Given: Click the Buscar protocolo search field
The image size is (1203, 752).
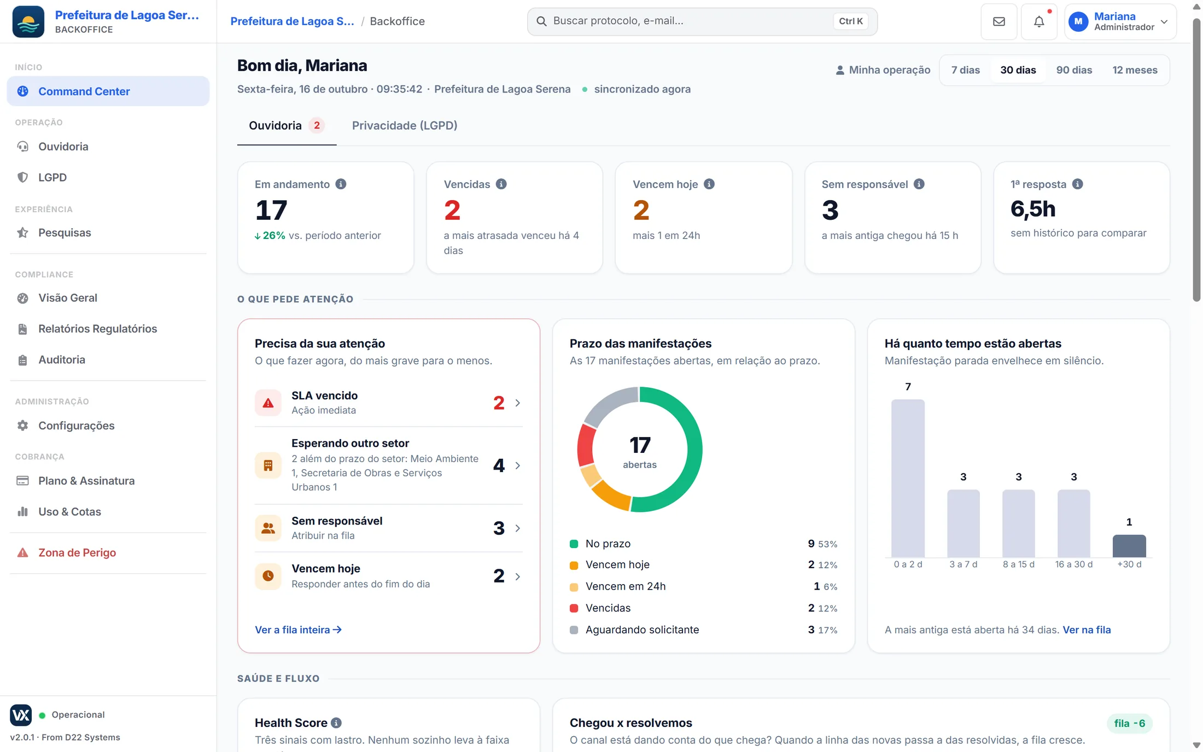Looking at the screenshot, I should click(702, 21).
